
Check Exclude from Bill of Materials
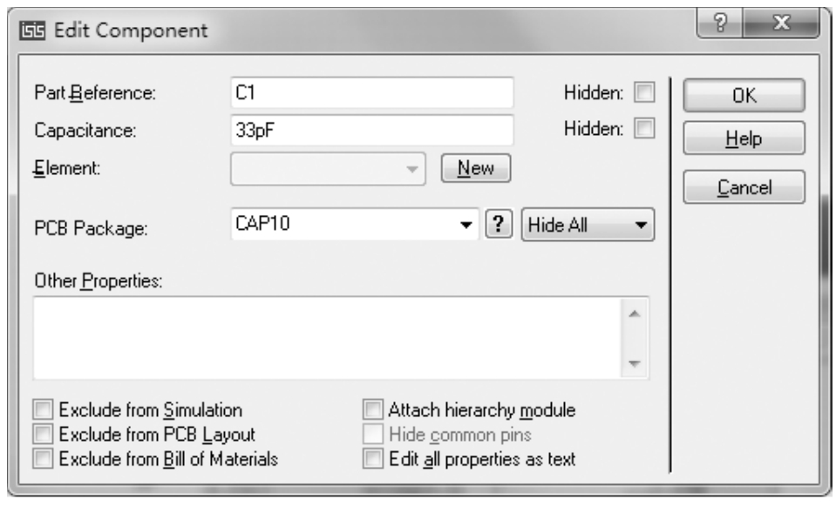[x=43, y=458]
